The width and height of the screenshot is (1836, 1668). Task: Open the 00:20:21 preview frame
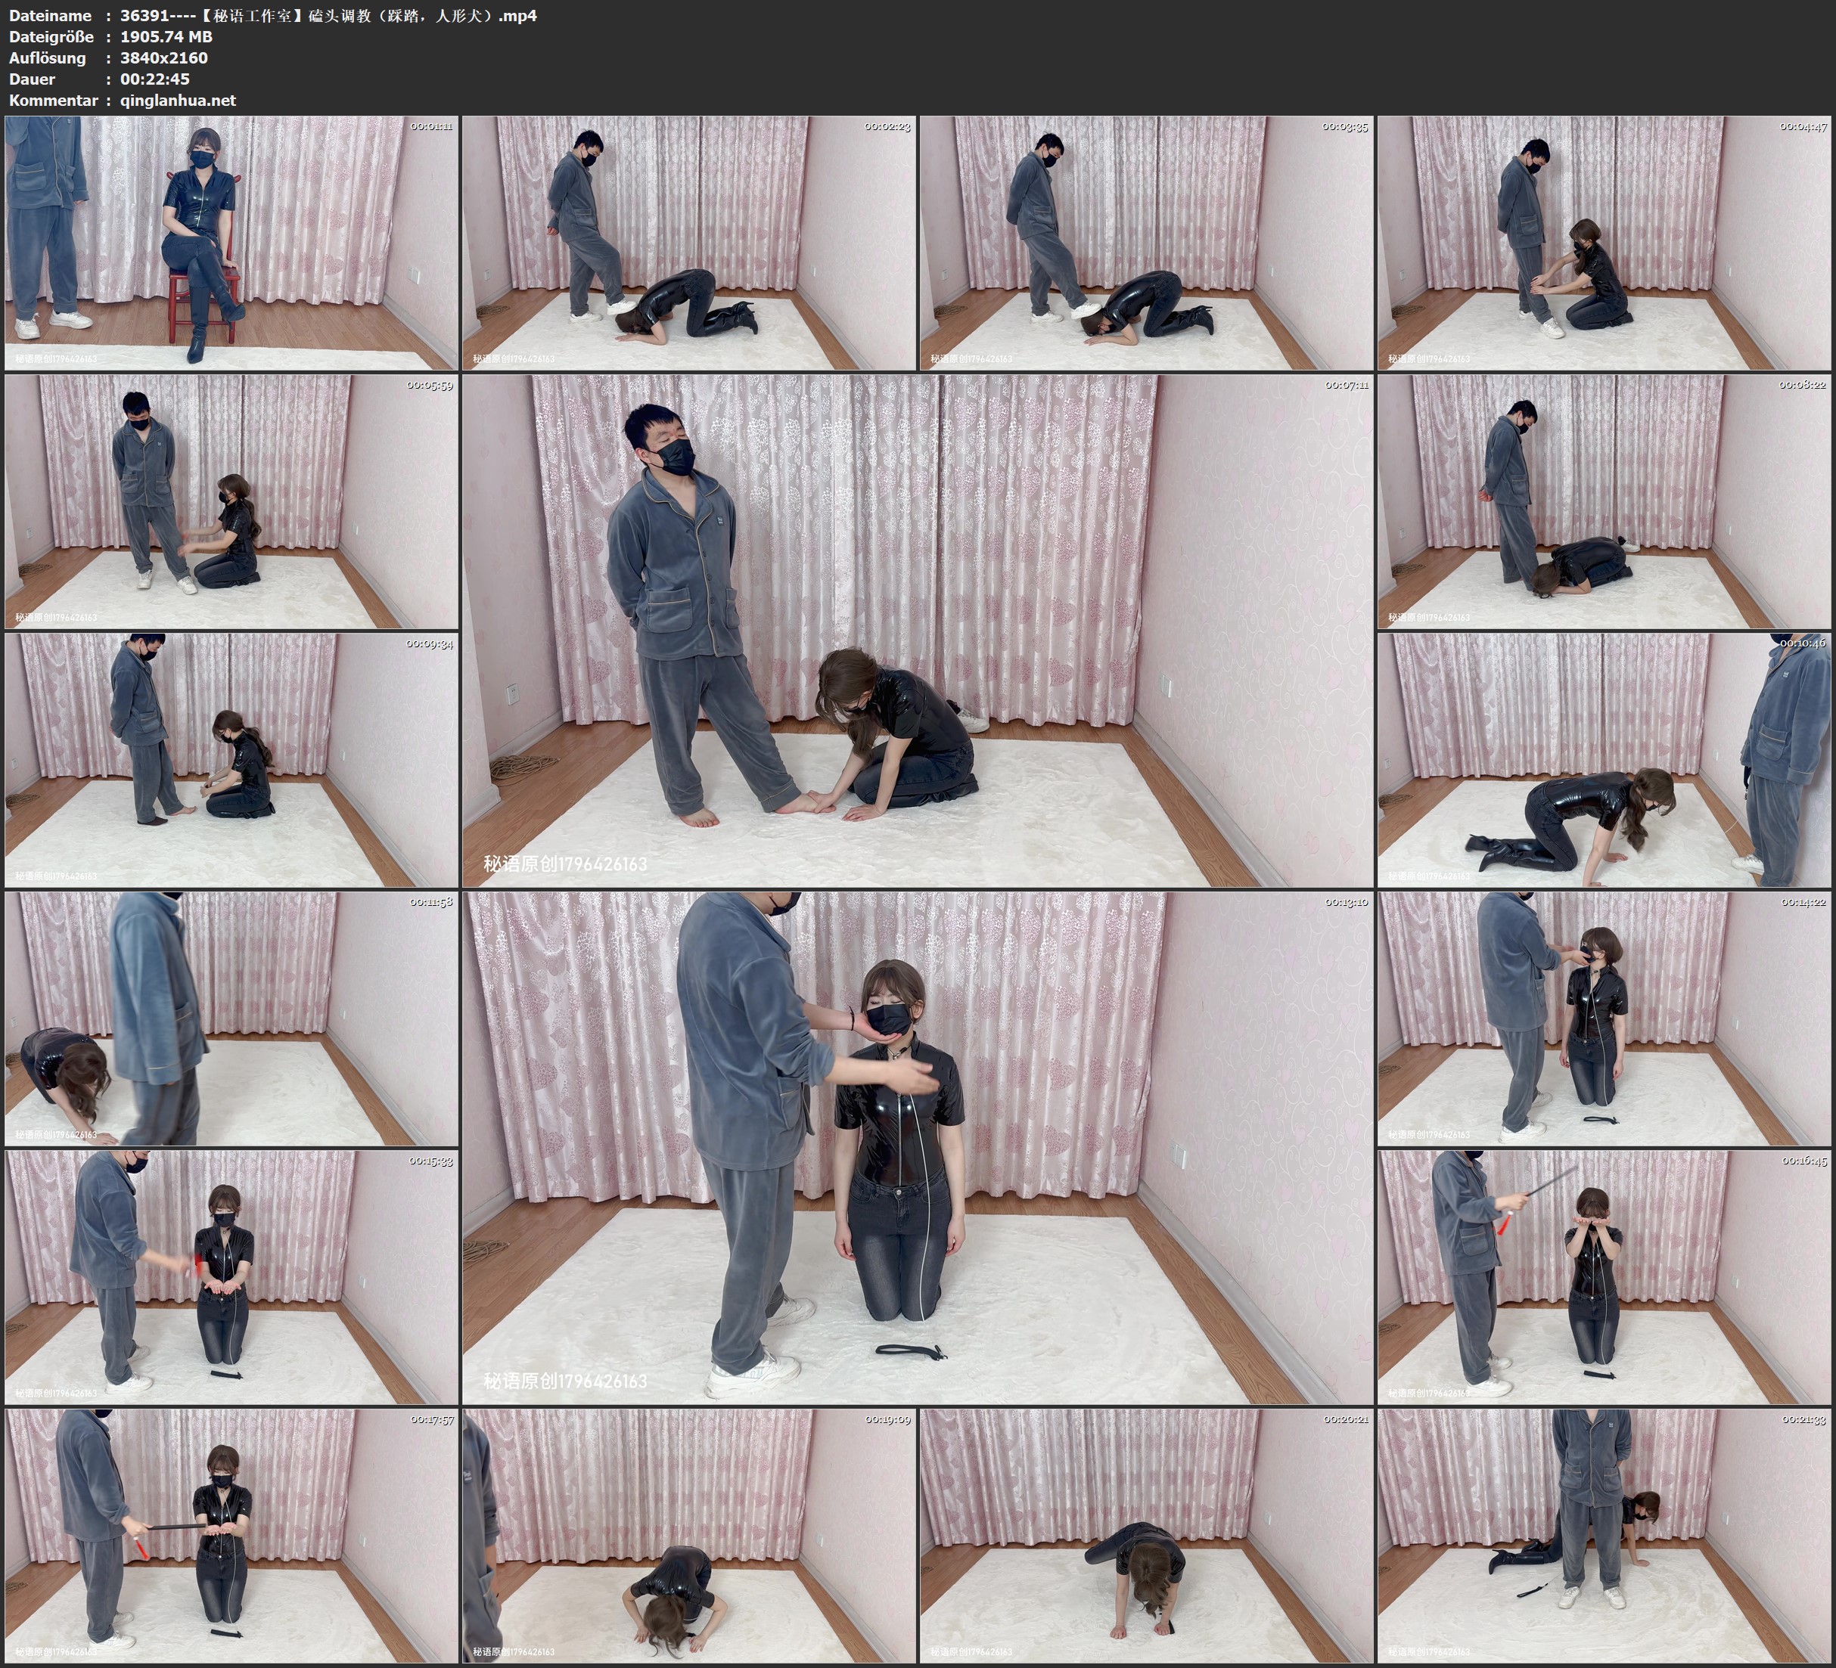coord(1145,1535)
